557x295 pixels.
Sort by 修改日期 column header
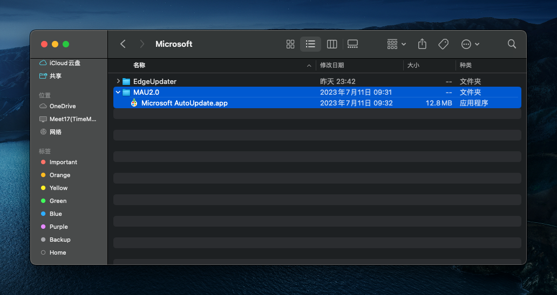click(332, 65)
